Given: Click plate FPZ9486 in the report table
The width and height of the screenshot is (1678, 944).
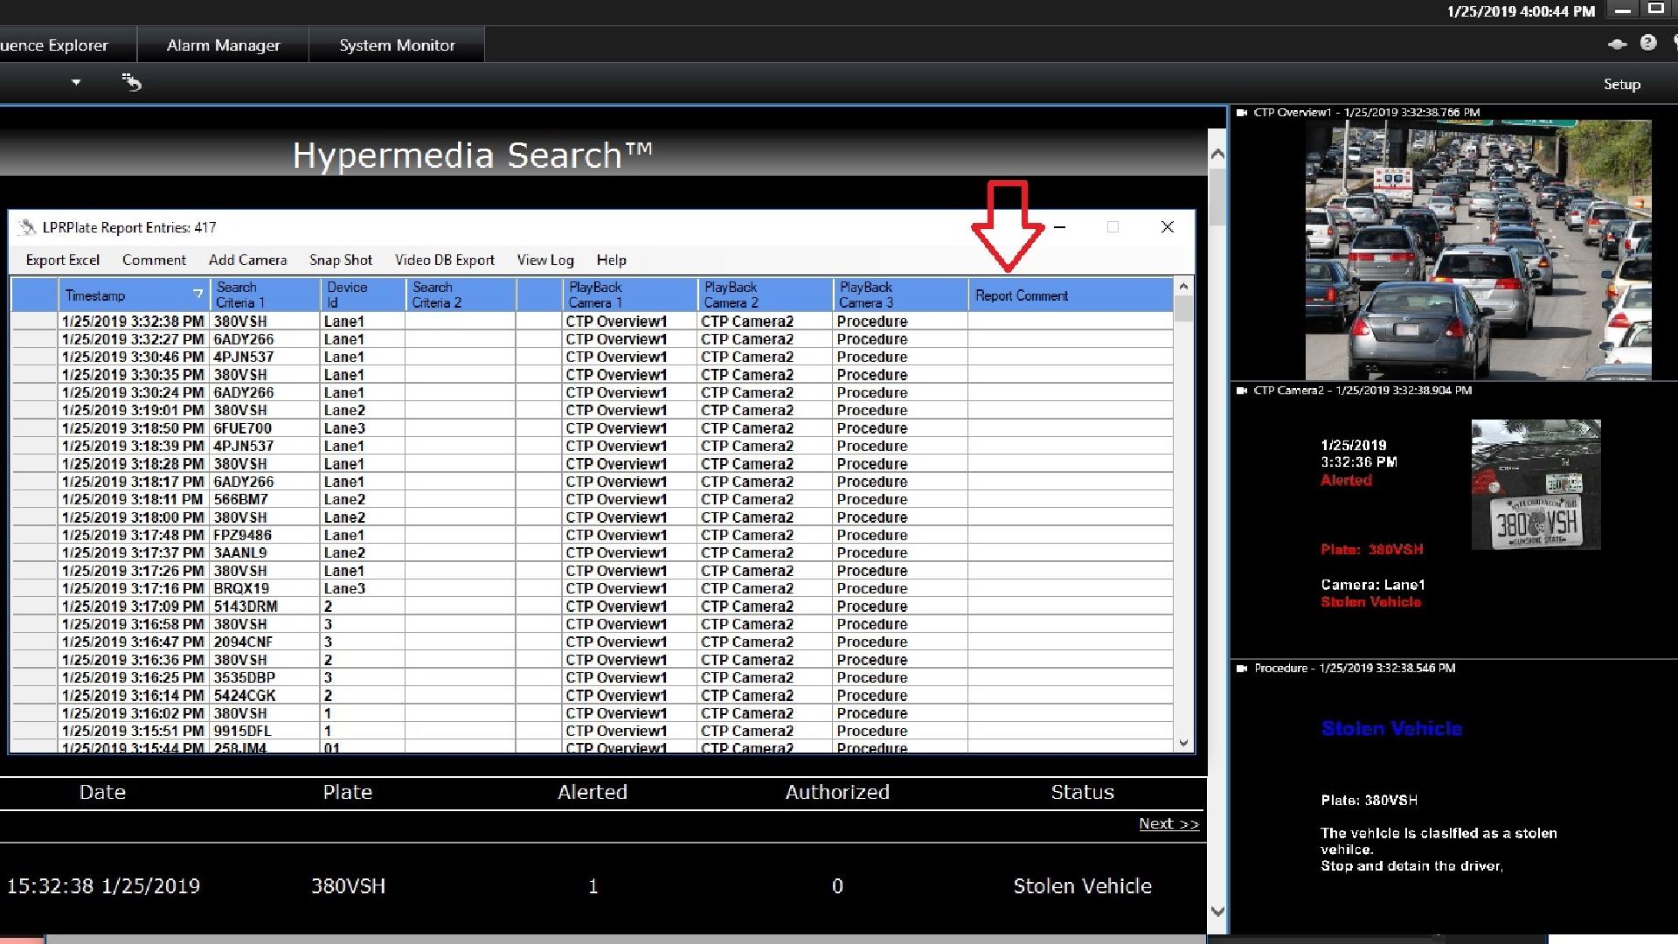Looking at the screenshot, I should click(x=243, y=535).
